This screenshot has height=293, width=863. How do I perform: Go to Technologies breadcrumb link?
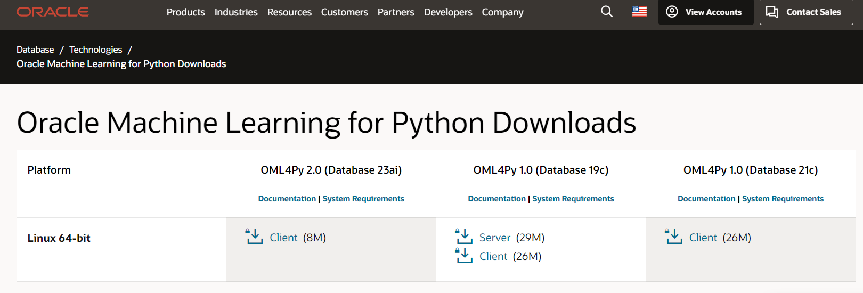96,50
